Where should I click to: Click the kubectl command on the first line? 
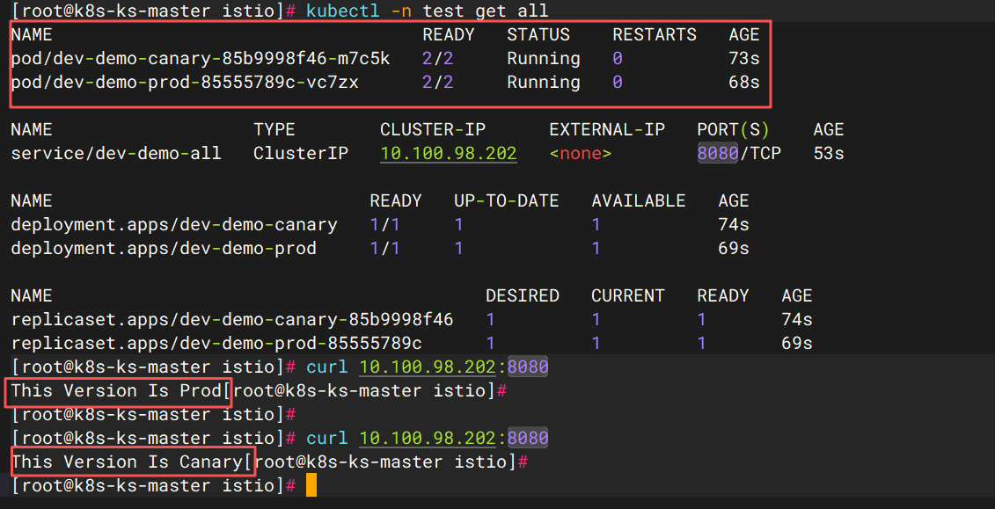click(427, 11)
